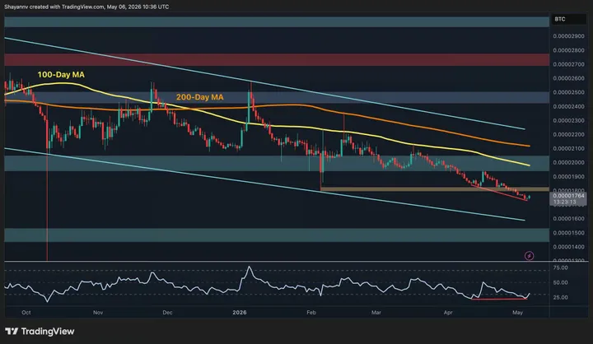Select the Oct marker on time axis

pyautogui.click(x=26, y=312)
